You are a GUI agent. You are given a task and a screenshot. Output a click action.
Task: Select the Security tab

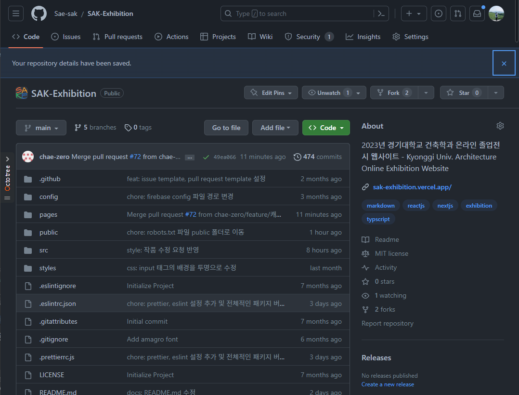pos(309,37)
